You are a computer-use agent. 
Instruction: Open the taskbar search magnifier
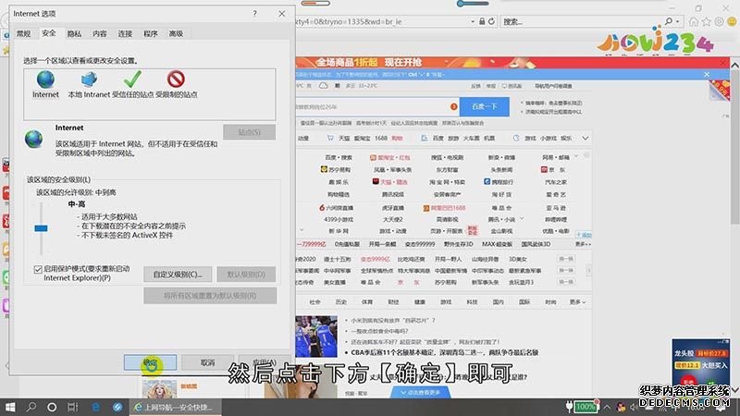tap(31, 407)
